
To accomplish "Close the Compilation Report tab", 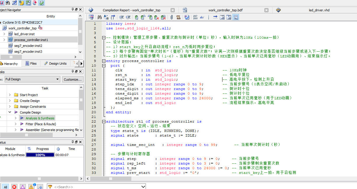I will pos(173,10).
